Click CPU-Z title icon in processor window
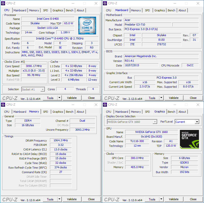 [3, 3]
